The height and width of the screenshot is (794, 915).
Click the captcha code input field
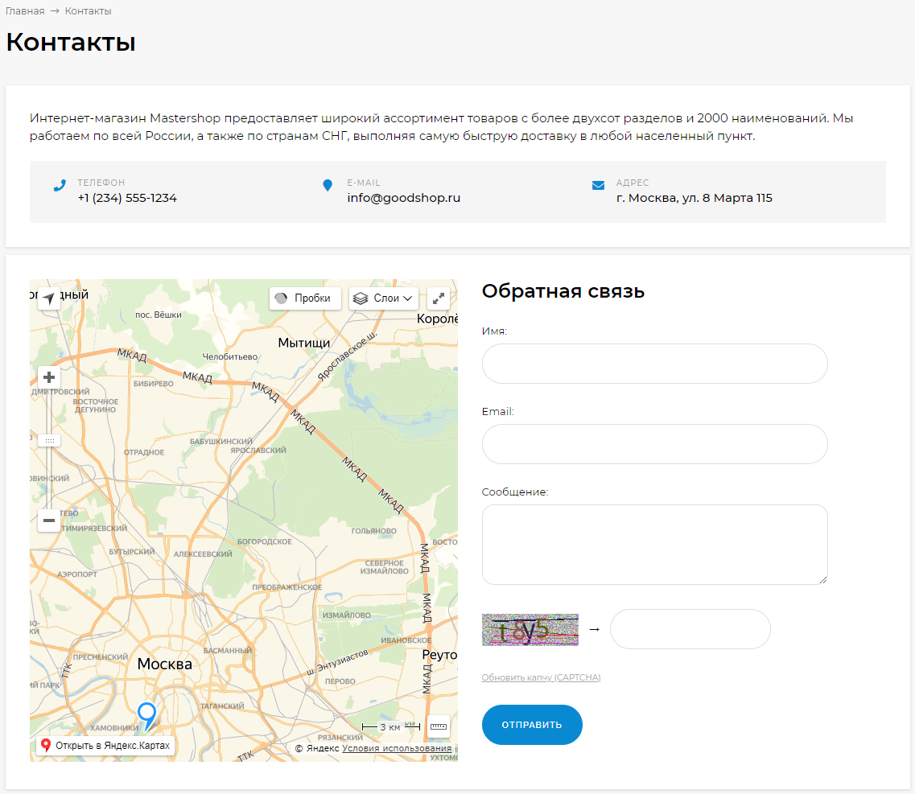point(690,629)
